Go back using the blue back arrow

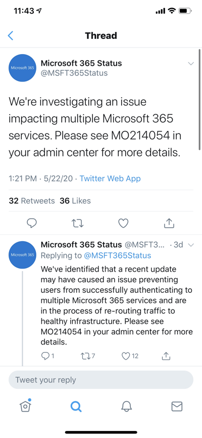click(11, 35)
